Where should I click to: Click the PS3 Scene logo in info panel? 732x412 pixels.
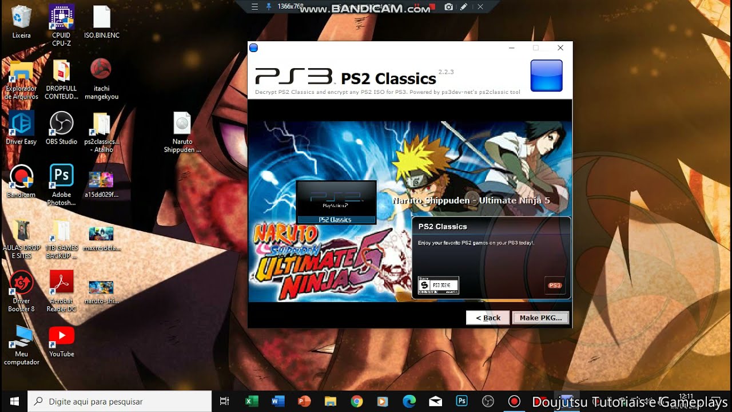pyautogui.click(x=439, y=285)
